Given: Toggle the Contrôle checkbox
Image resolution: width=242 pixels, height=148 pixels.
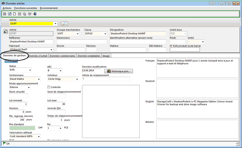Looking at the screenshot, I should coord(49,87).
